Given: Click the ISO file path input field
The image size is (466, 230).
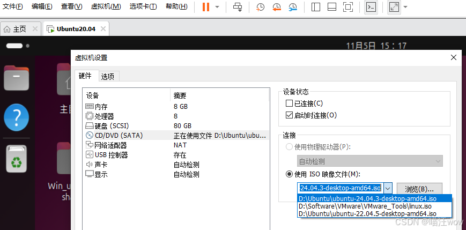Looking at the screenshot, I should tap(341, 188).
